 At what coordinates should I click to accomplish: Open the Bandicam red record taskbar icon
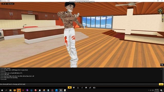(52, 90)
